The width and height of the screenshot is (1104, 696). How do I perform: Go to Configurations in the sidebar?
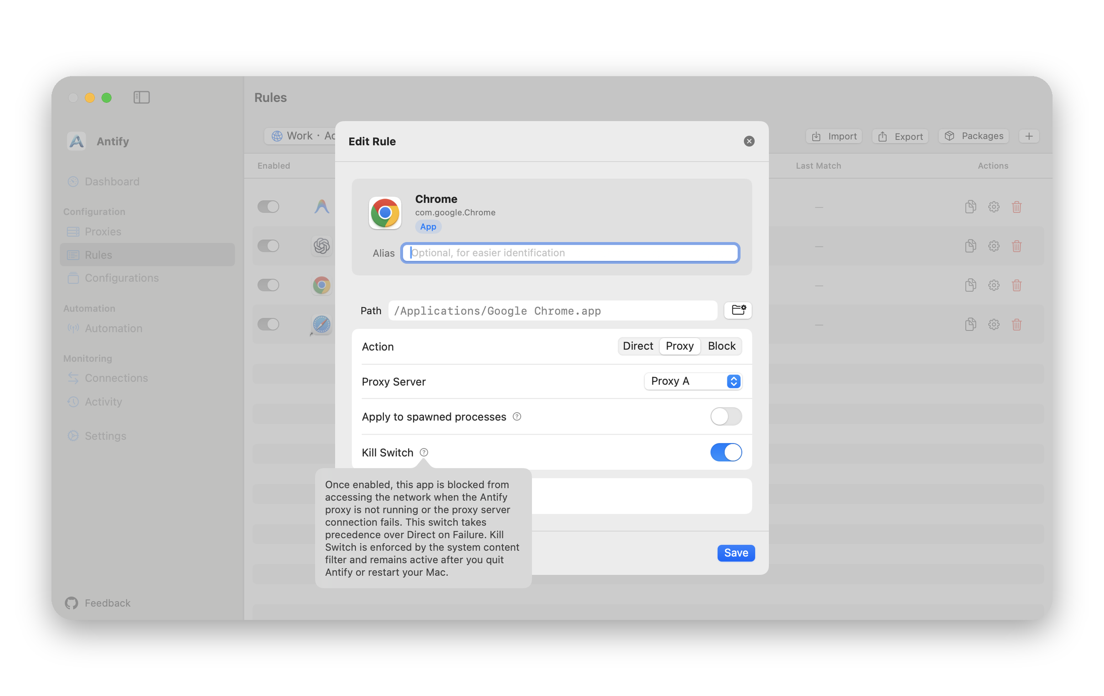tap(147, 278)
